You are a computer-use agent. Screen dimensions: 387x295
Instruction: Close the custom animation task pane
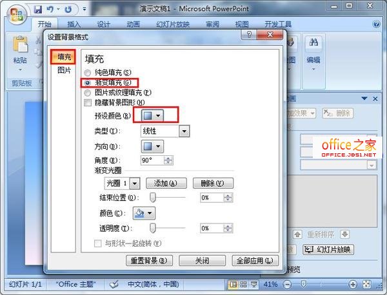coord(375,99)
